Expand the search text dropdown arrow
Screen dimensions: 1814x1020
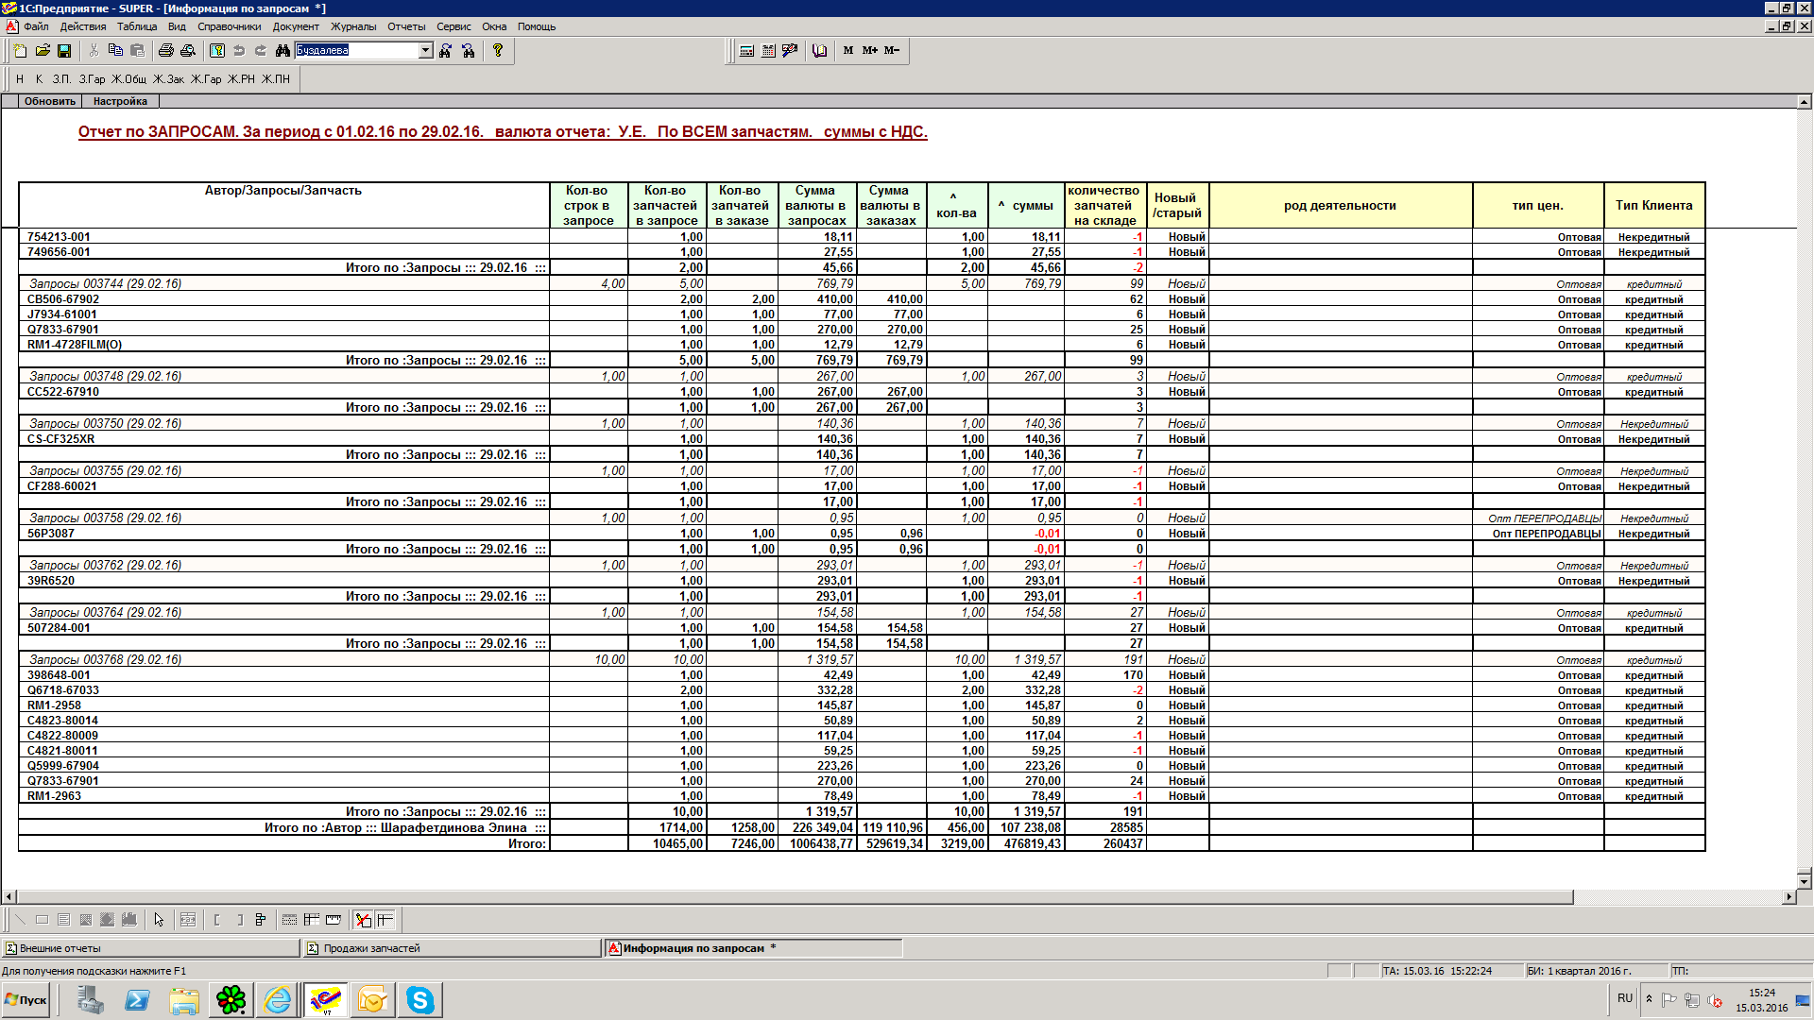426,51
